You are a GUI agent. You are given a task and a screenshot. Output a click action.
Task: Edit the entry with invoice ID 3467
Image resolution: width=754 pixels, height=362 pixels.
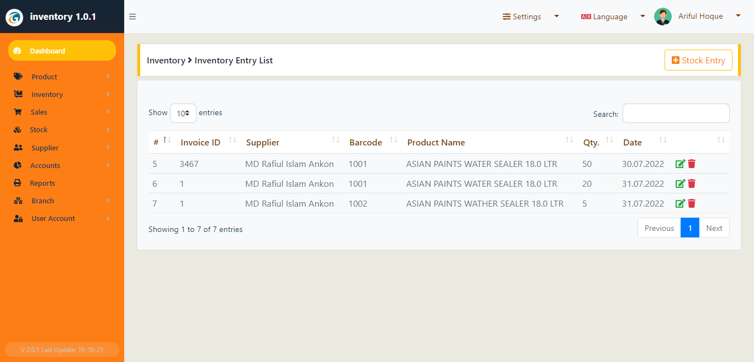coord(681,164)
